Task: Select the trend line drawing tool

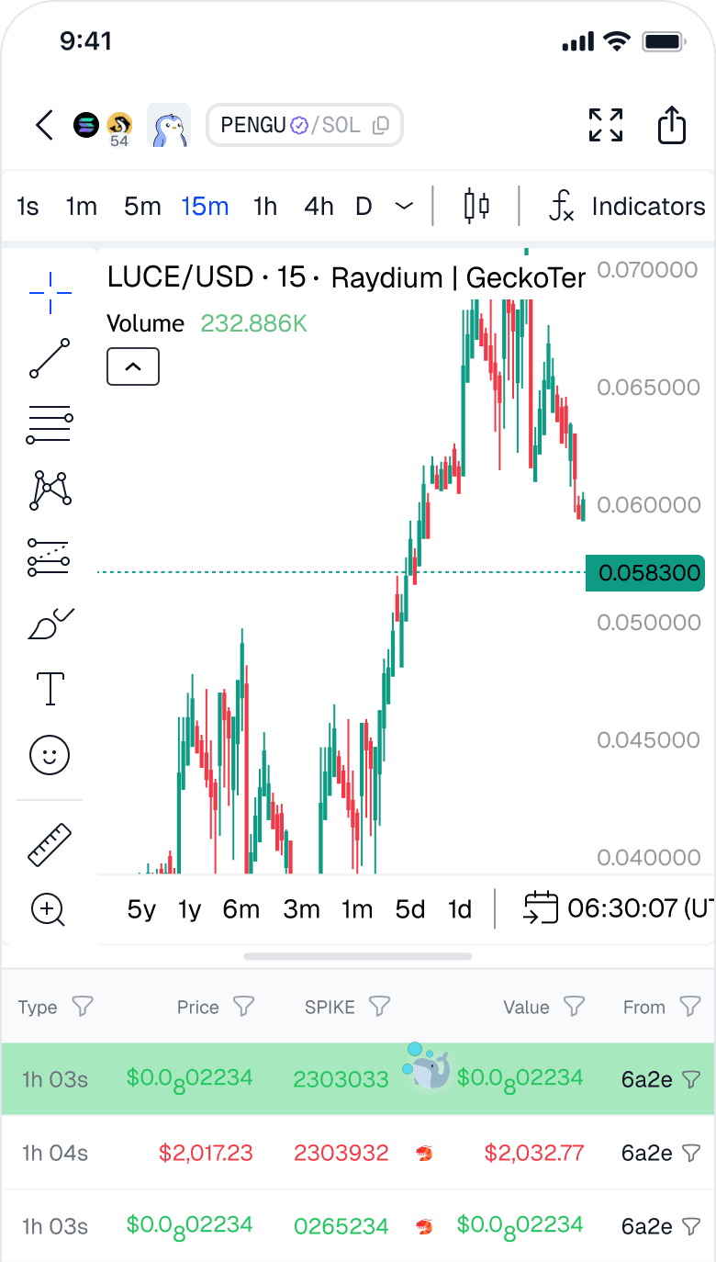Action: tap(50, 358)
